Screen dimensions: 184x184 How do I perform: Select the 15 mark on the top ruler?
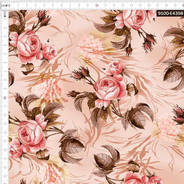(x=140, y=5)
